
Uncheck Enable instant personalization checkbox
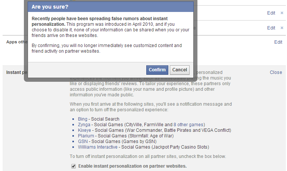click(74, 166)
